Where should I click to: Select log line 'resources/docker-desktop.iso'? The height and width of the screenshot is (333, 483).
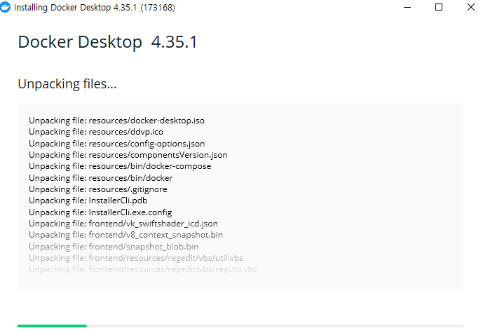pyautogui.click(x=117, y=121)
